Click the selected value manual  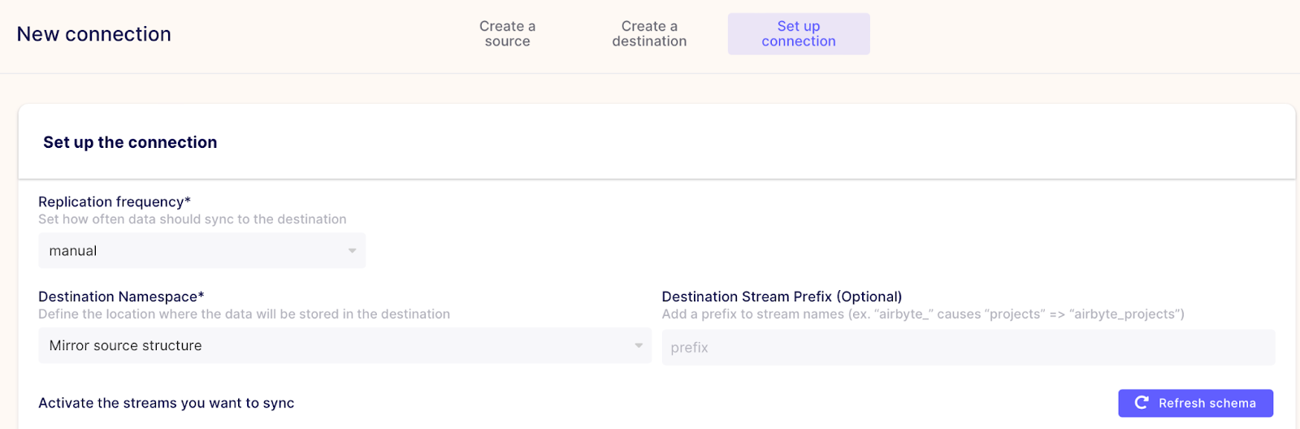pyautogui.click(x=73, y=251)
